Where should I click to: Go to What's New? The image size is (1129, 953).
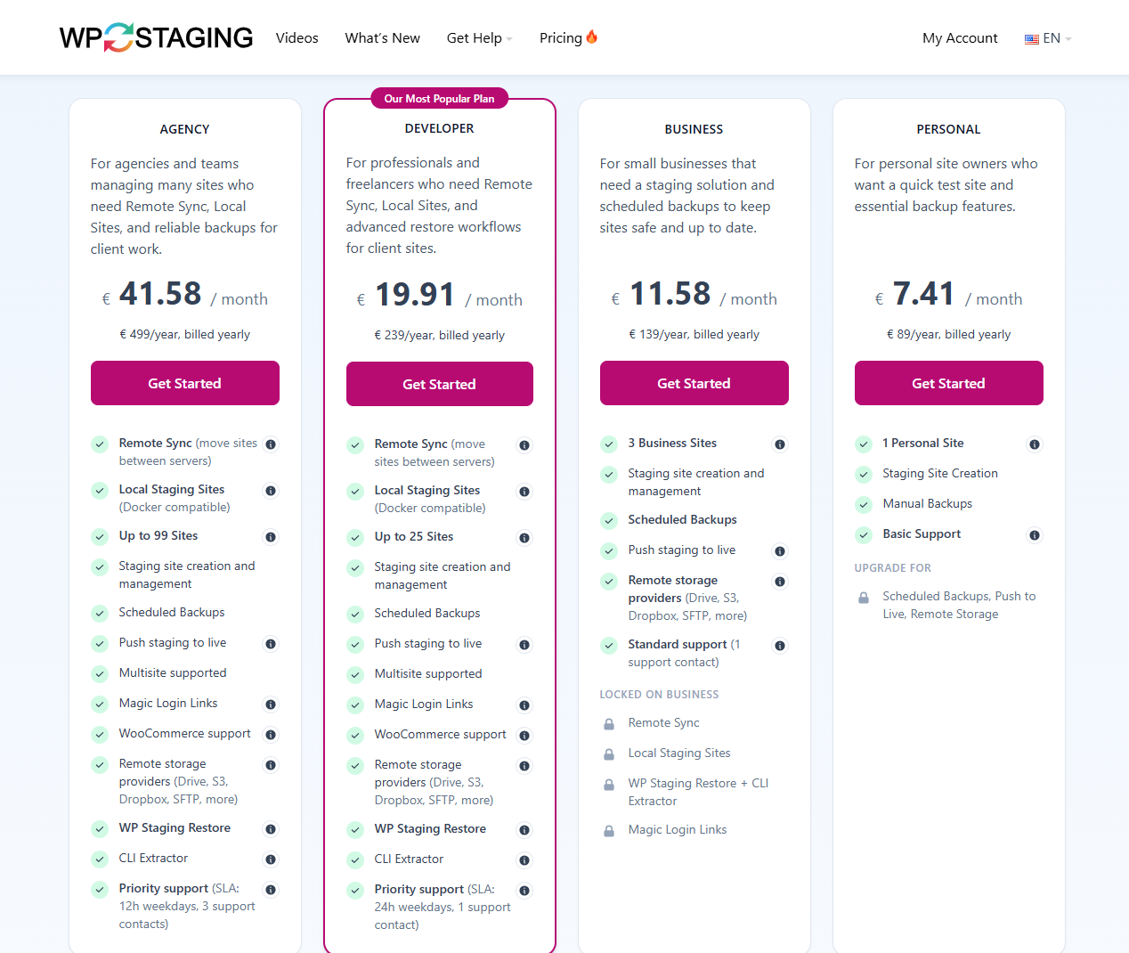click(x=383, y=38)
